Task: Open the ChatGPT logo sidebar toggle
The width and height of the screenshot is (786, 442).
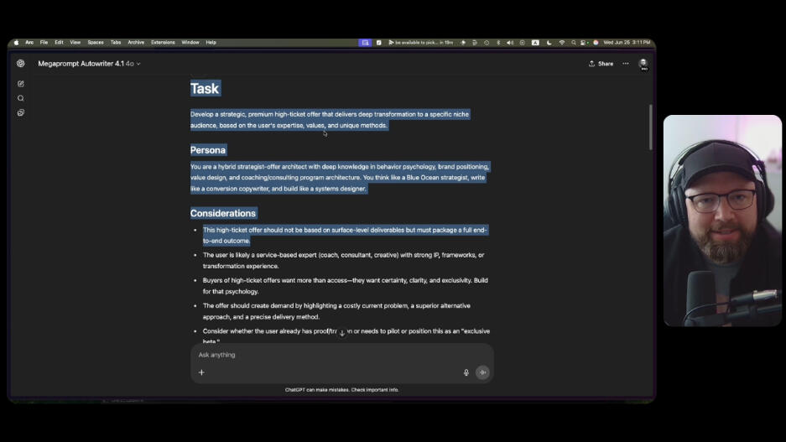Action: (21, 64)
